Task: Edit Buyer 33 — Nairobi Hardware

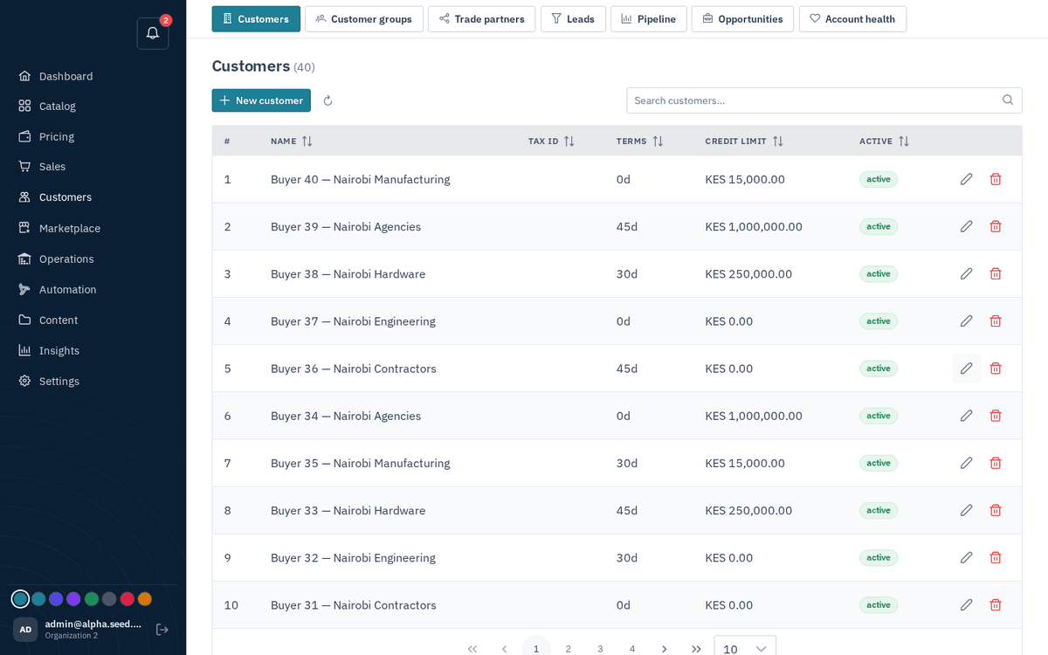Action: click(x=966, y=510)
